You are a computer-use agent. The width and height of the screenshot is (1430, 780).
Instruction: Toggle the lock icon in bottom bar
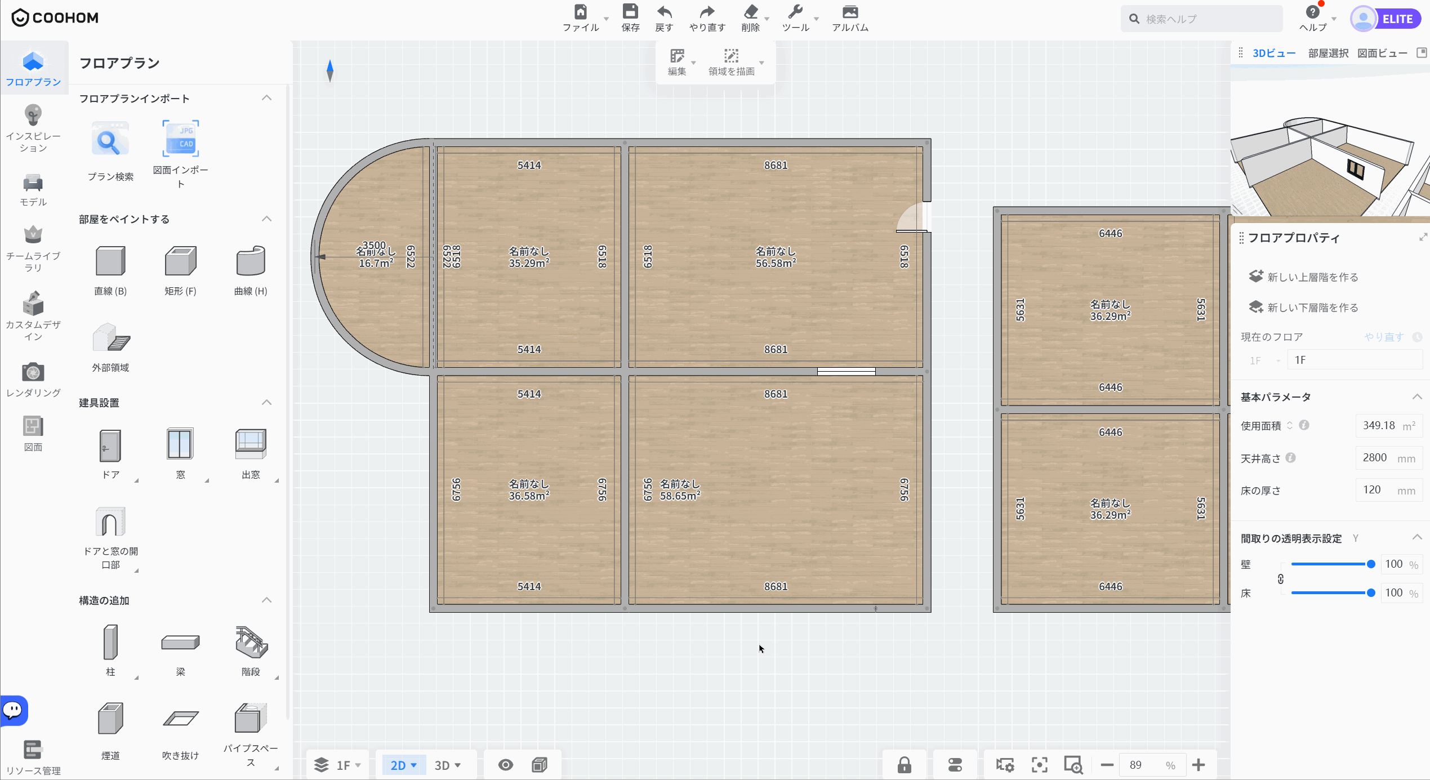pos(905,765)
